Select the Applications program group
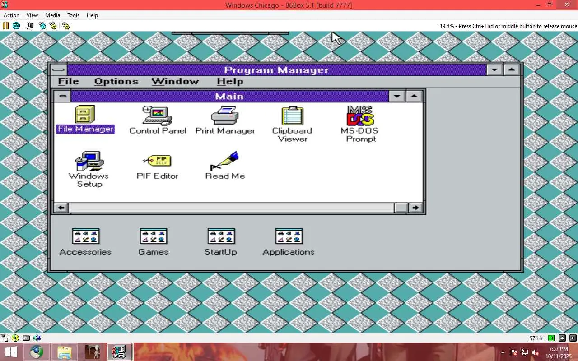Viewport: 578px width, 361px height. click(x=289, y=242)
